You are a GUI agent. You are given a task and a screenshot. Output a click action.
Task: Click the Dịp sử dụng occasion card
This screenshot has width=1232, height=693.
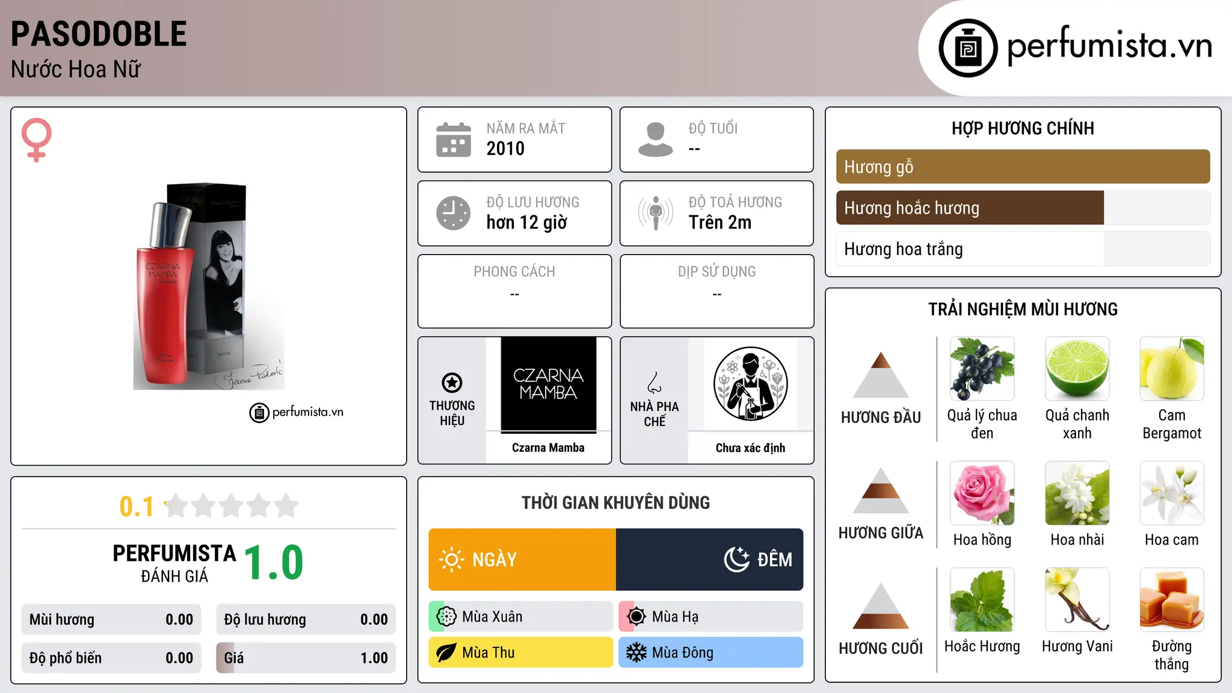716,291
